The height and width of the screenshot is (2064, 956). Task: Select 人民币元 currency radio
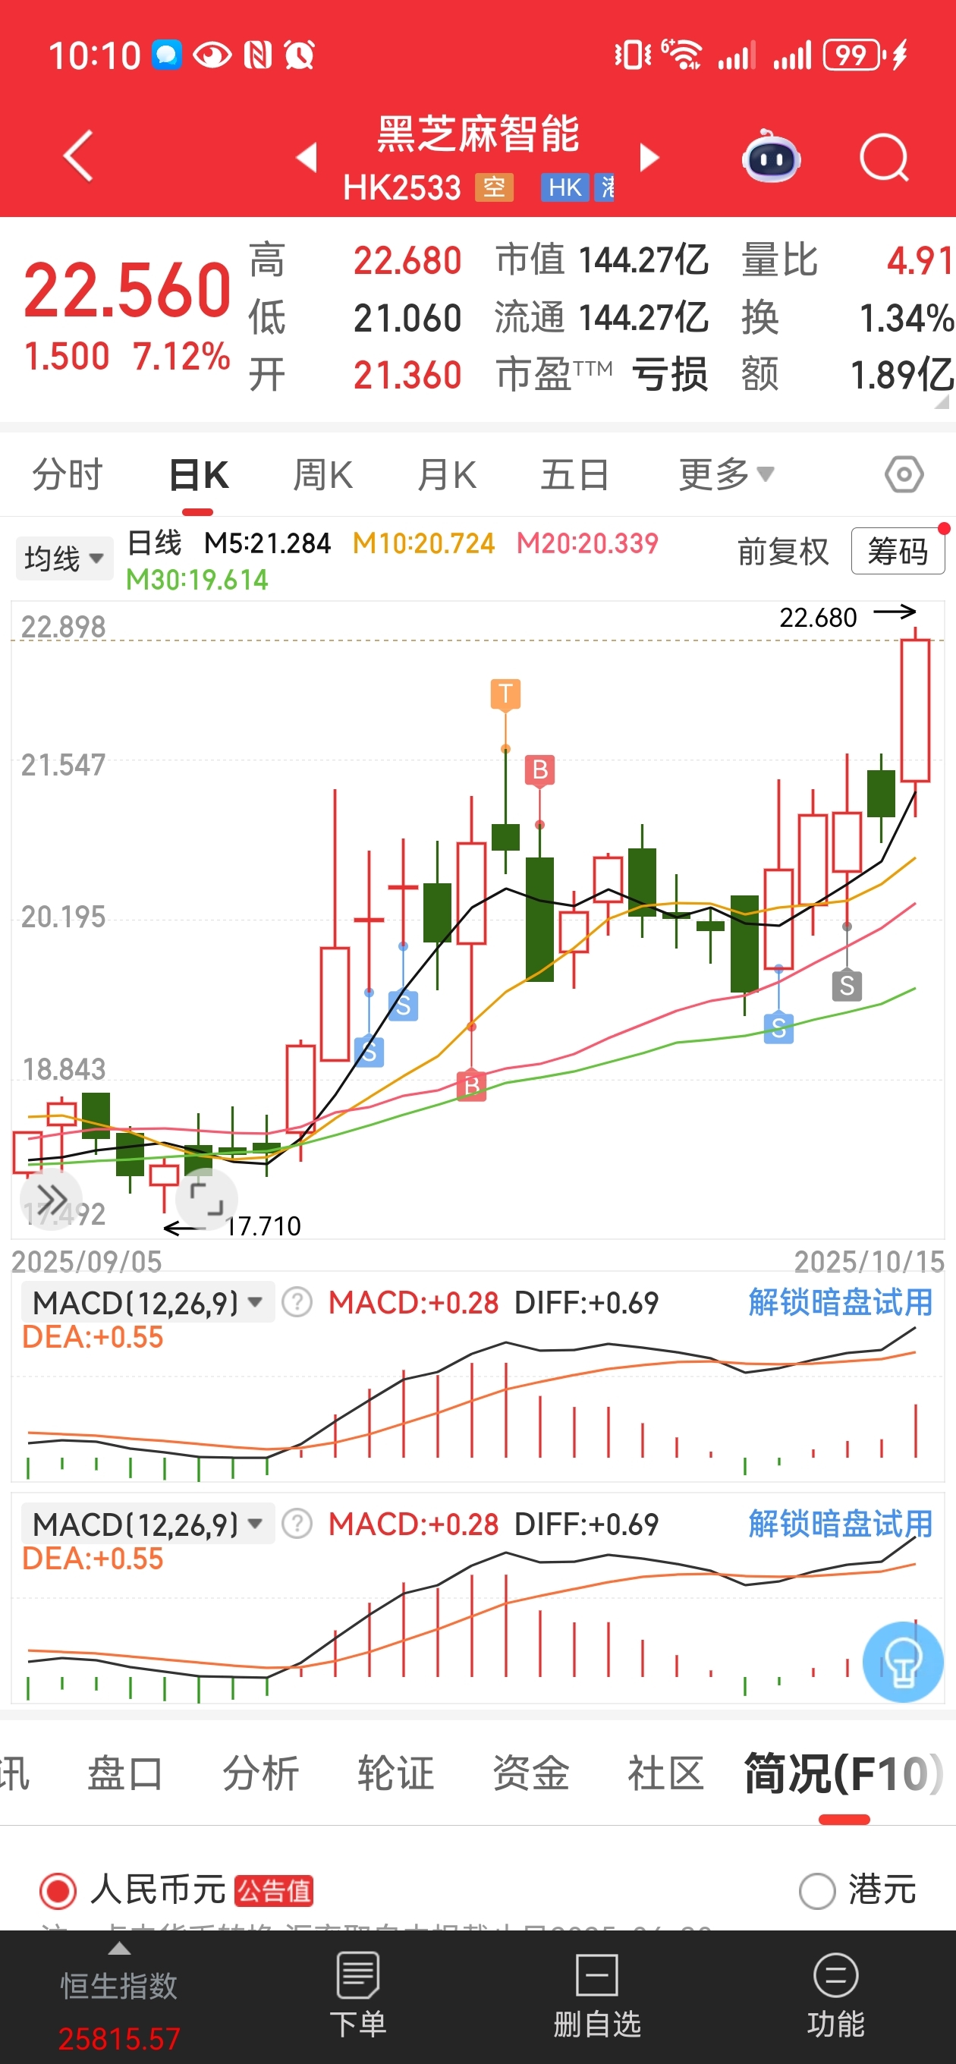pyautogui.click(x=58, y=1892)
